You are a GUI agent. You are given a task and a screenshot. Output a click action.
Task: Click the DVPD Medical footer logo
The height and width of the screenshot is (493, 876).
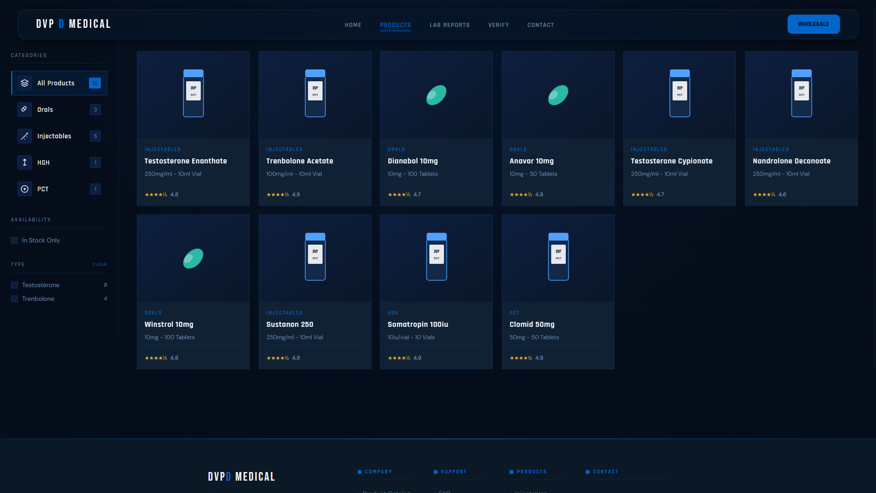(x=241, y=477)
